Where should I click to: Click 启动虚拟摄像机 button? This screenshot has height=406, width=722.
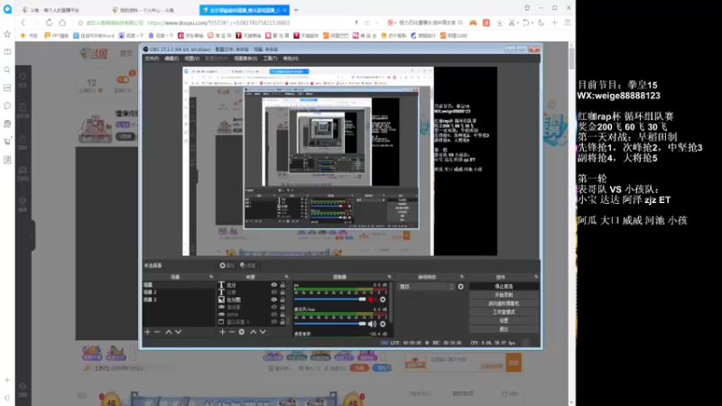[504, 303]
